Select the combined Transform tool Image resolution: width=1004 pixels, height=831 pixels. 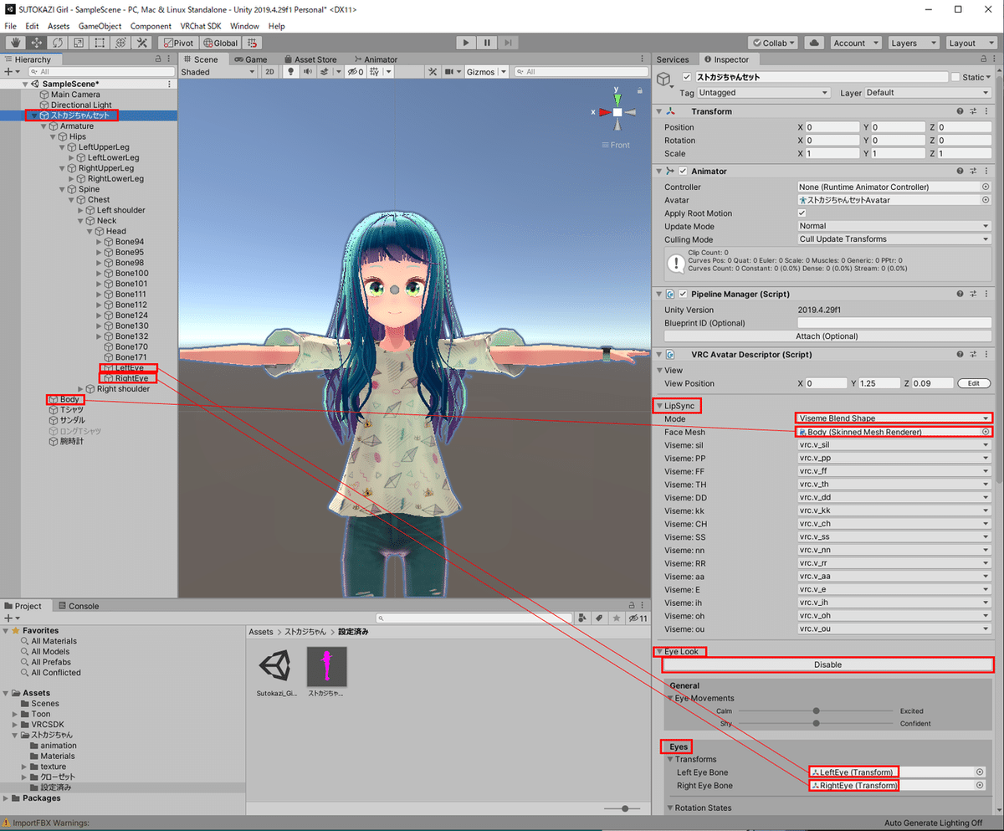(x=120, y=43)
